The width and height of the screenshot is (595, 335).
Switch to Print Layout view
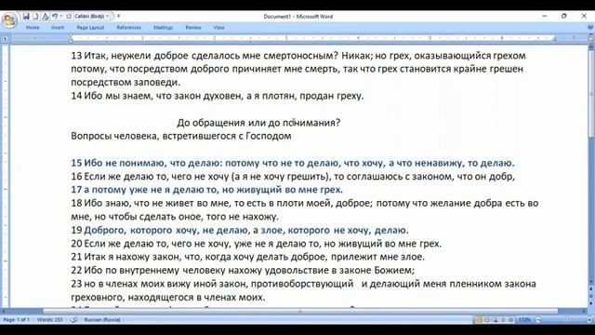tap(479, 320)
